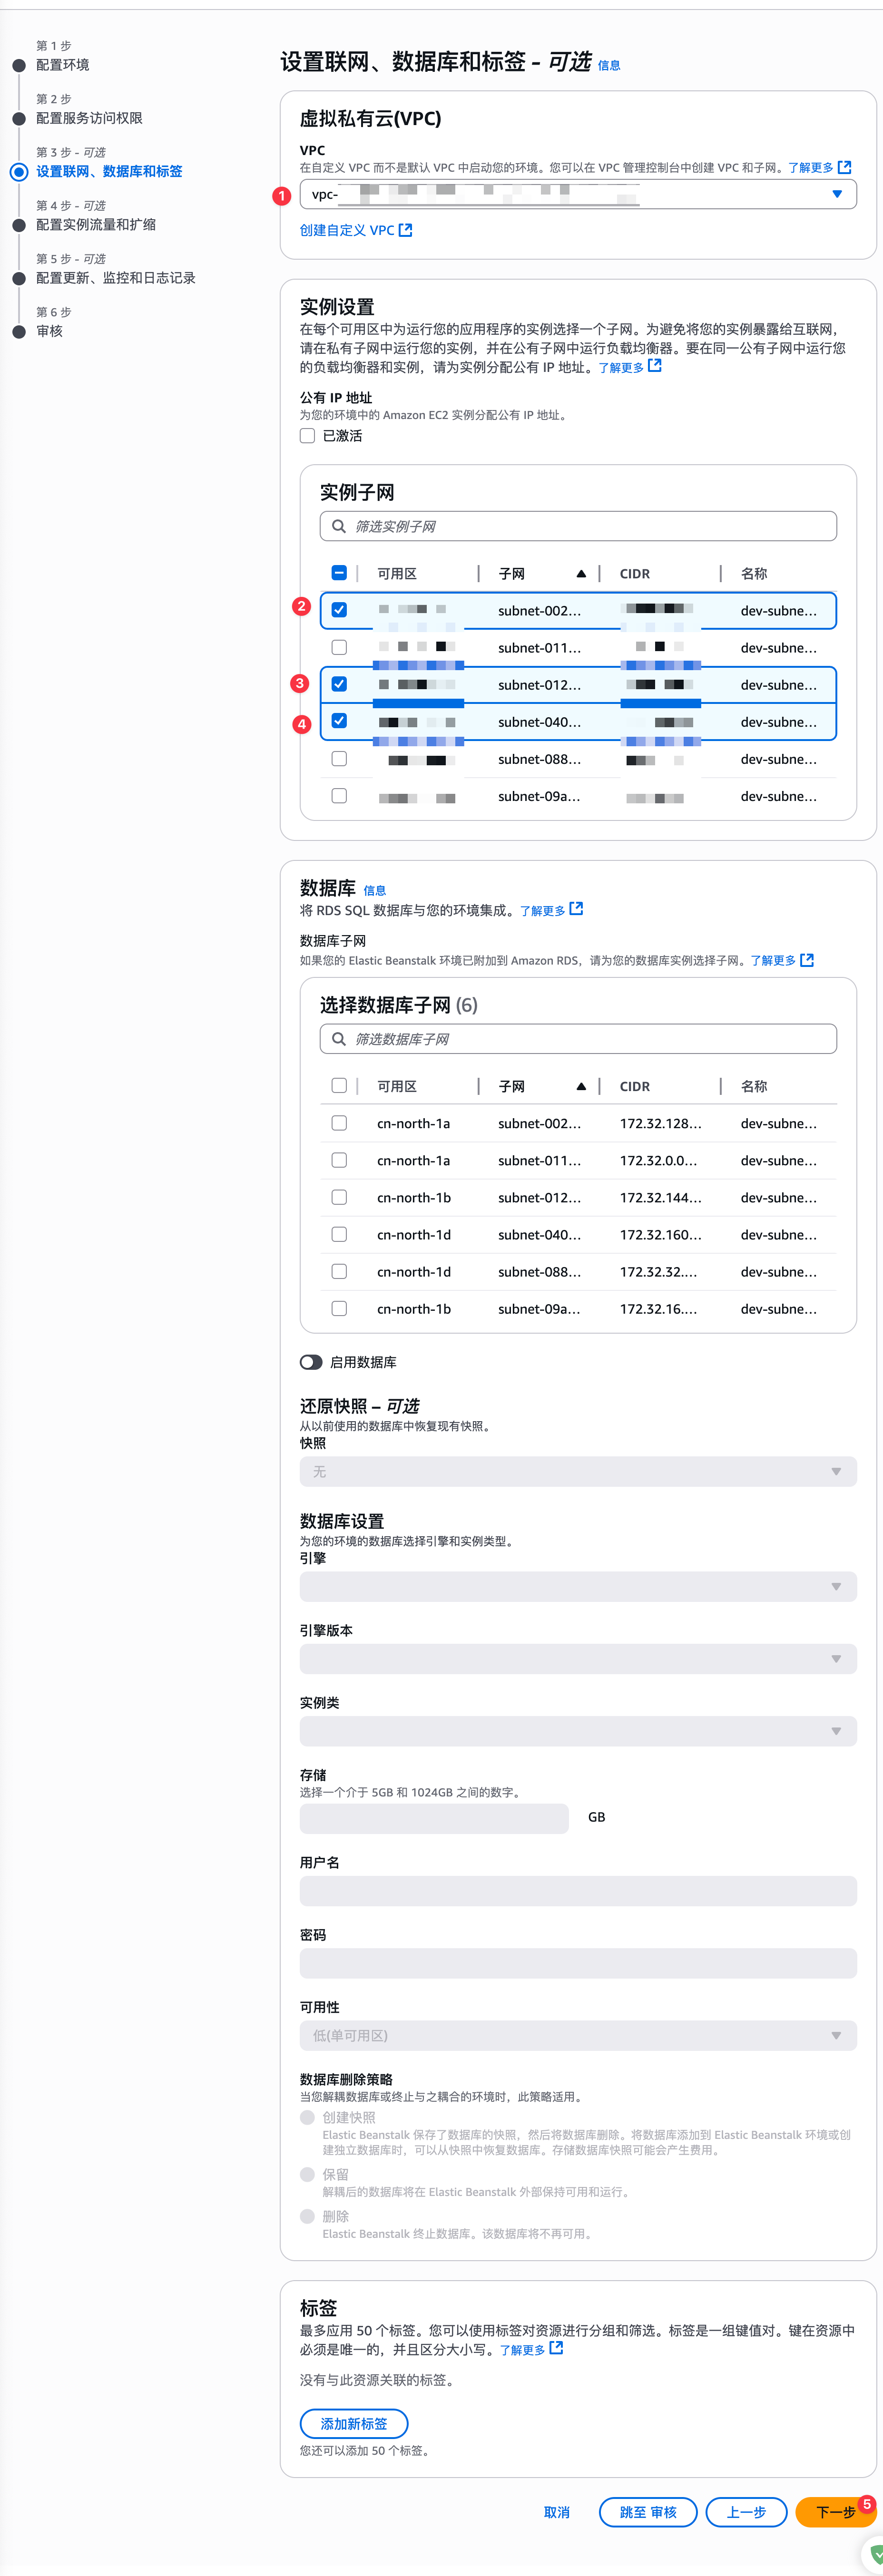Uncheck instance subnet-040 row checkbox
This screenshot has width=883, height=2576.
tap(339, 721)
